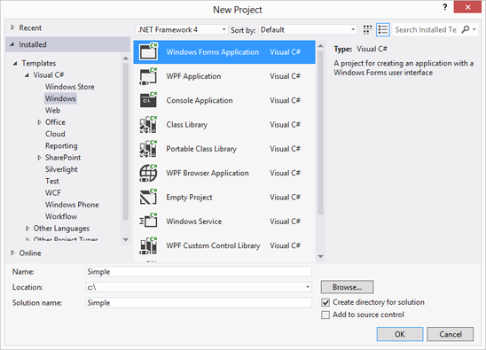Click the Cancel button
This screenshot has width=486, height=350.
tap(450, 334)
